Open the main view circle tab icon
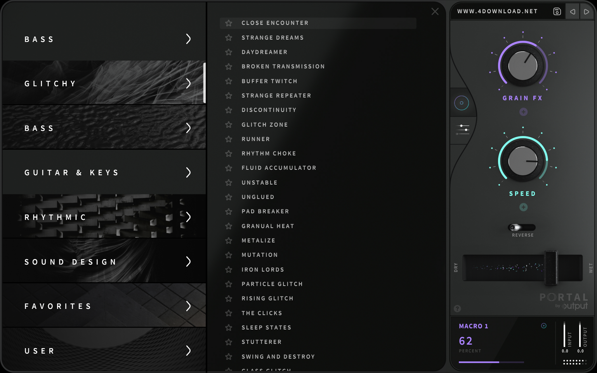597x373 pixels. tap(462, 103)
